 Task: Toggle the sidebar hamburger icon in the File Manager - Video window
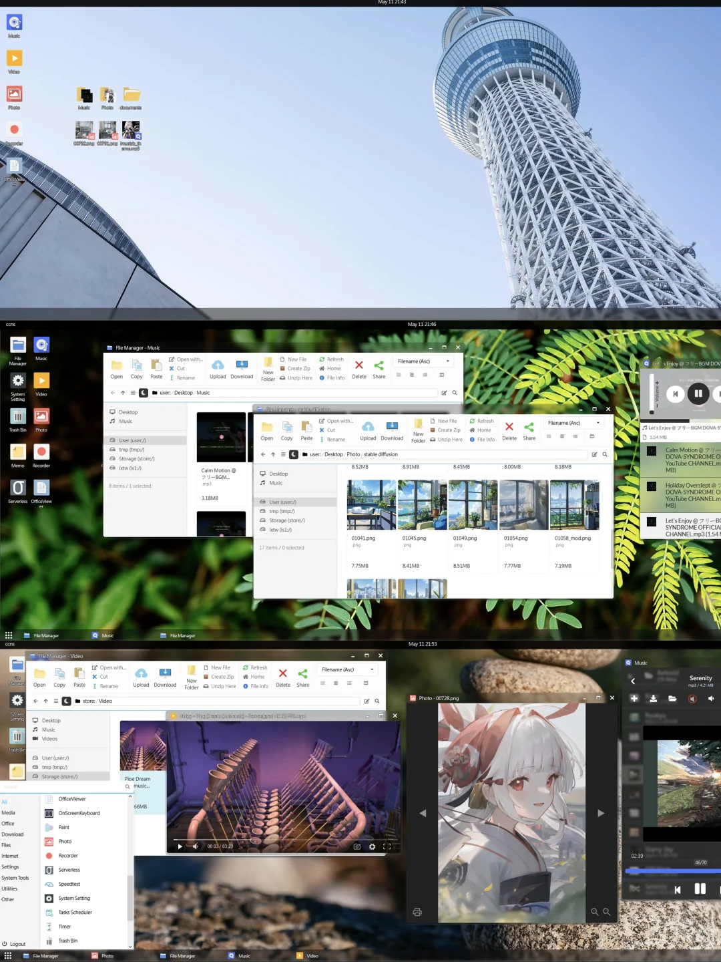tap(56, 701)
